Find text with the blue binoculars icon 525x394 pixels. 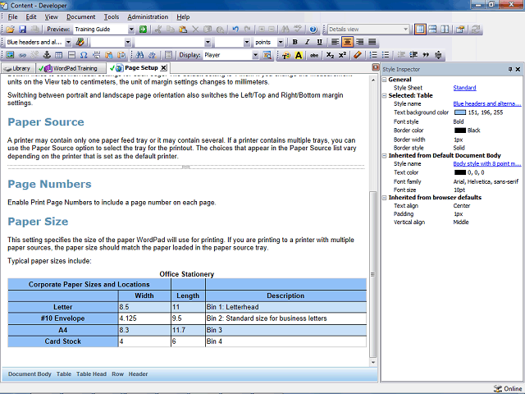pos(139,55)
